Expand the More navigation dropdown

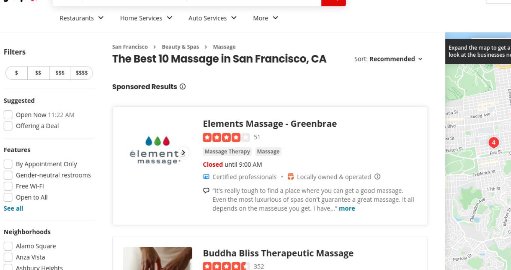(x=266, y=18)
